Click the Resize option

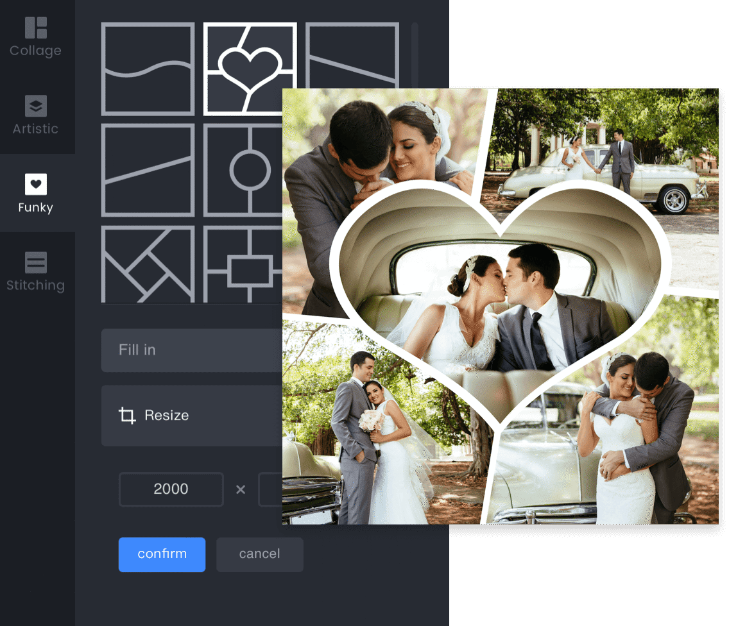pos(191,416)
